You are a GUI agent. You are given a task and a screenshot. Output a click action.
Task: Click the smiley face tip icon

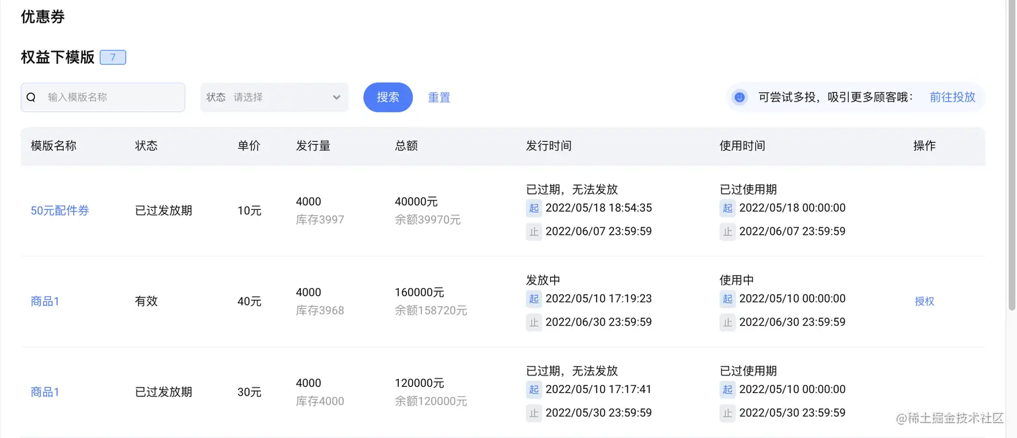[740, 97]
